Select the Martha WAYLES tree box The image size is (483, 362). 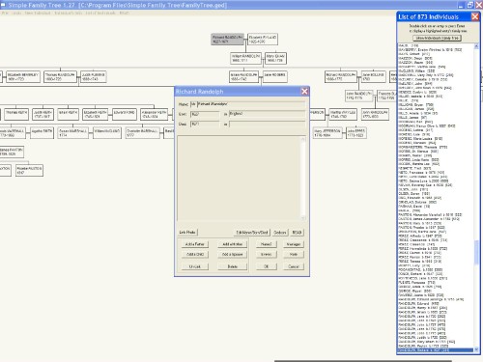click(x=343, y=114)
